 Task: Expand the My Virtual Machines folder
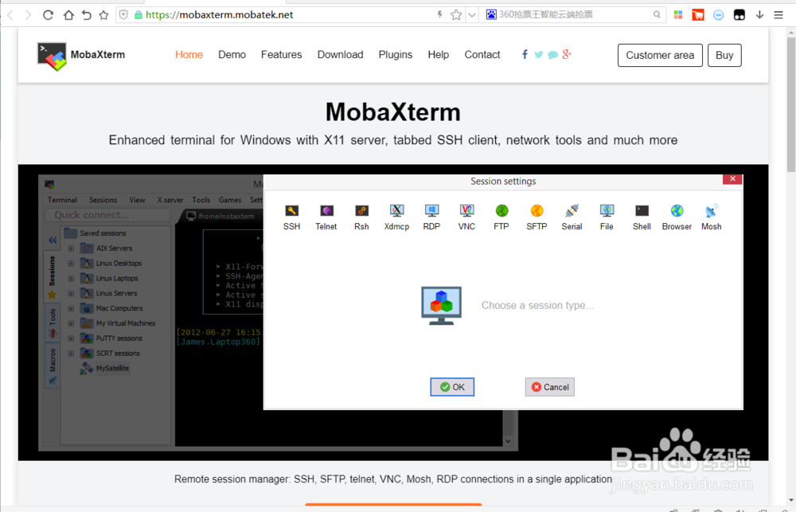[x=71, y=323]
